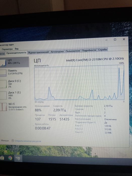The height and width of the screenshot is (176, 132).
Task: Click the 1515 threads count
Action: (52, 119)
